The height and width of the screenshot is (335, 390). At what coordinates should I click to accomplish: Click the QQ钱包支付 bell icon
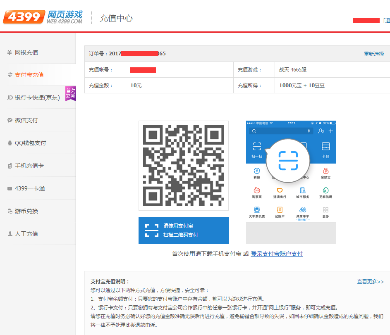(x=10, y=143)
